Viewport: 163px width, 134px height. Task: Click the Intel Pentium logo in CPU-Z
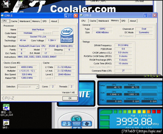click(x=67, y=35)
